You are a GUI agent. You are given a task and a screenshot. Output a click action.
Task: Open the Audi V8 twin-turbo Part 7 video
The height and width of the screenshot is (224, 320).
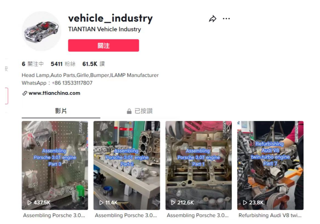tap(270, 165)
